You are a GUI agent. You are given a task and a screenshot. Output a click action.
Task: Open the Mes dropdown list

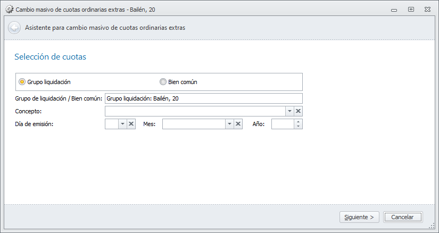click(230, 124)
